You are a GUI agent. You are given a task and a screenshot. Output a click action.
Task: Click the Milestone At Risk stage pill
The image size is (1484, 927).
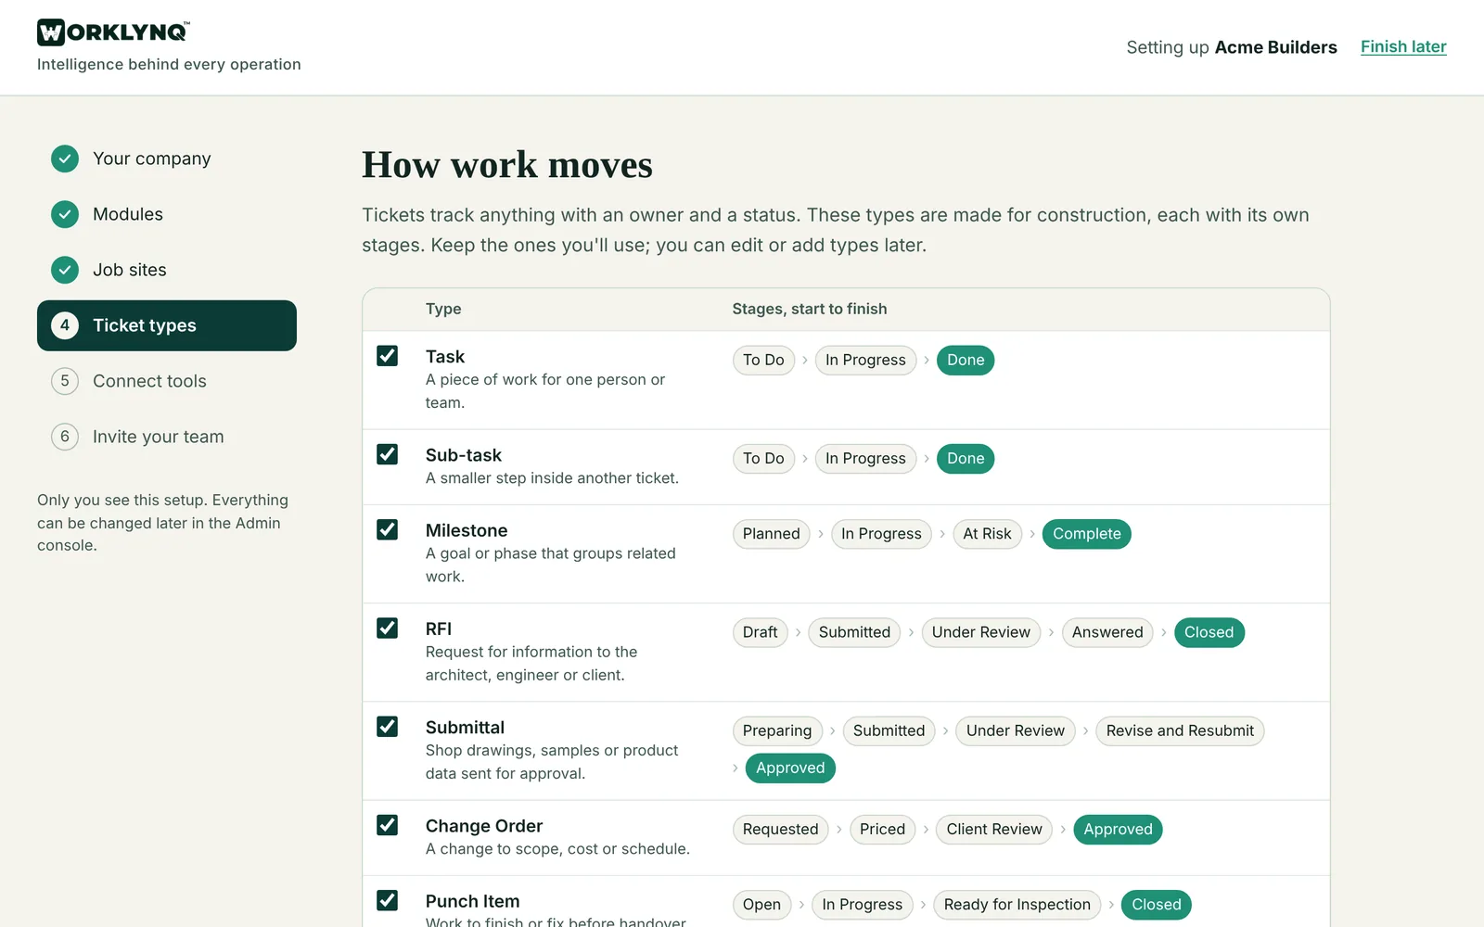(987, 534)
